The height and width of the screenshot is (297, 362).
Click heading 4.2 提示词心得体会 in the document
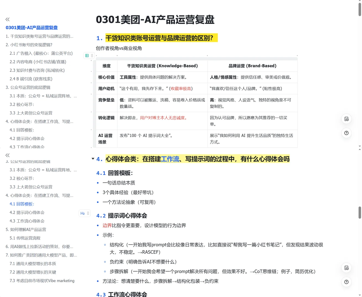click(121, 216)
